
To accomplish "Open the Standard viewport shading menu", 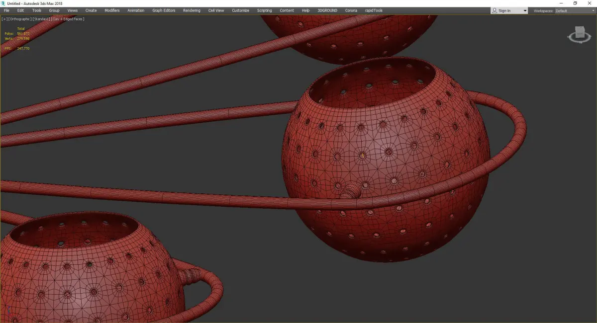I will point(41,19).
